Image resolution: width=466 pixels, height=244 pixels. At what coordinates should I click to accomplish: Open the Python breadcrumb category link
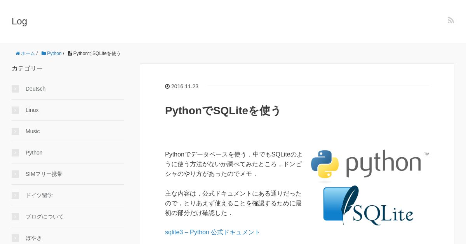(x=54, y=53)
